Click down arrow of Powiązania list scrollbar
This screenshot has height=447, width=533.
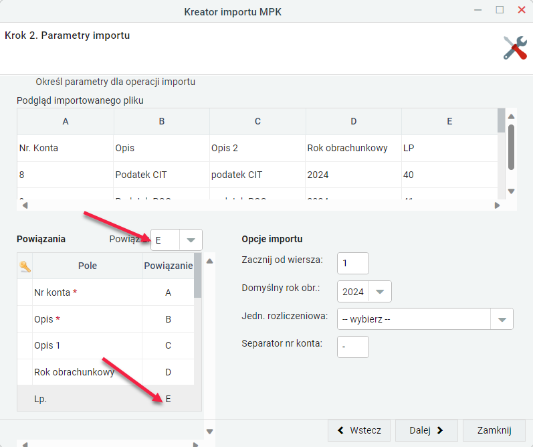pyautogui.click(x=210, y=432)
